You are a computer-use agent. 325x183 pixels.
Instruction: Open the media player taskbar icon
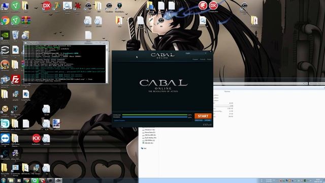[19, 180]
